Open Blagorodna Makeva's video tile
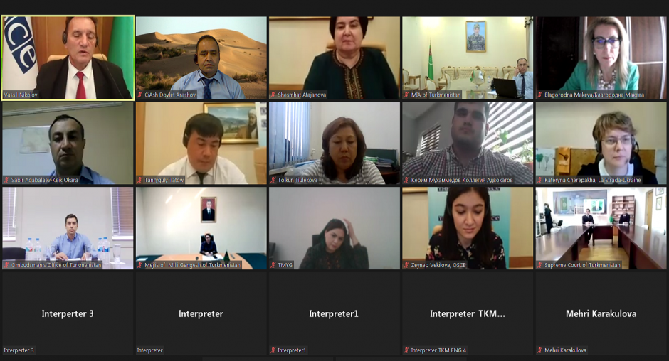Viewport: 669px width, 361px height. [601, 58]
